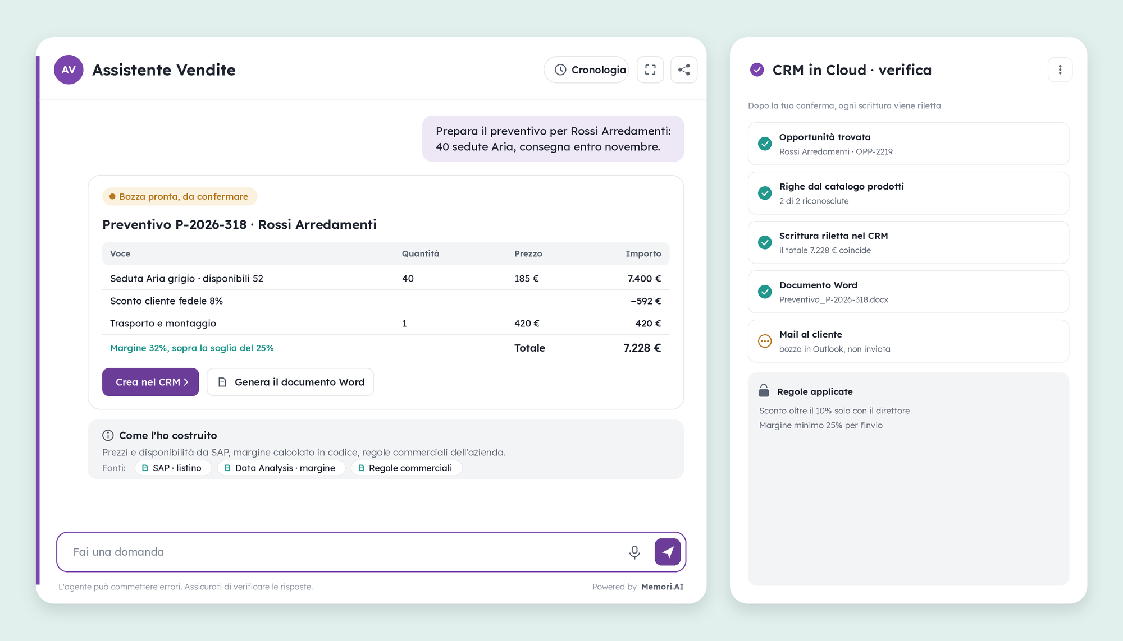Click Genera il documento Word
The width and height of the screenshot is (1123, 641).
(x=290, y=382)
